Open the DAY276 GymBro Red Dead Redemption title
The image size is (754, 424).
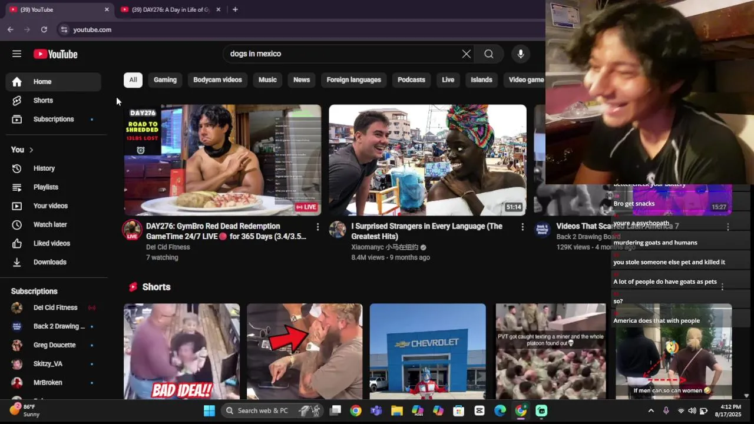pyautogui.click(x=226, y=231)
